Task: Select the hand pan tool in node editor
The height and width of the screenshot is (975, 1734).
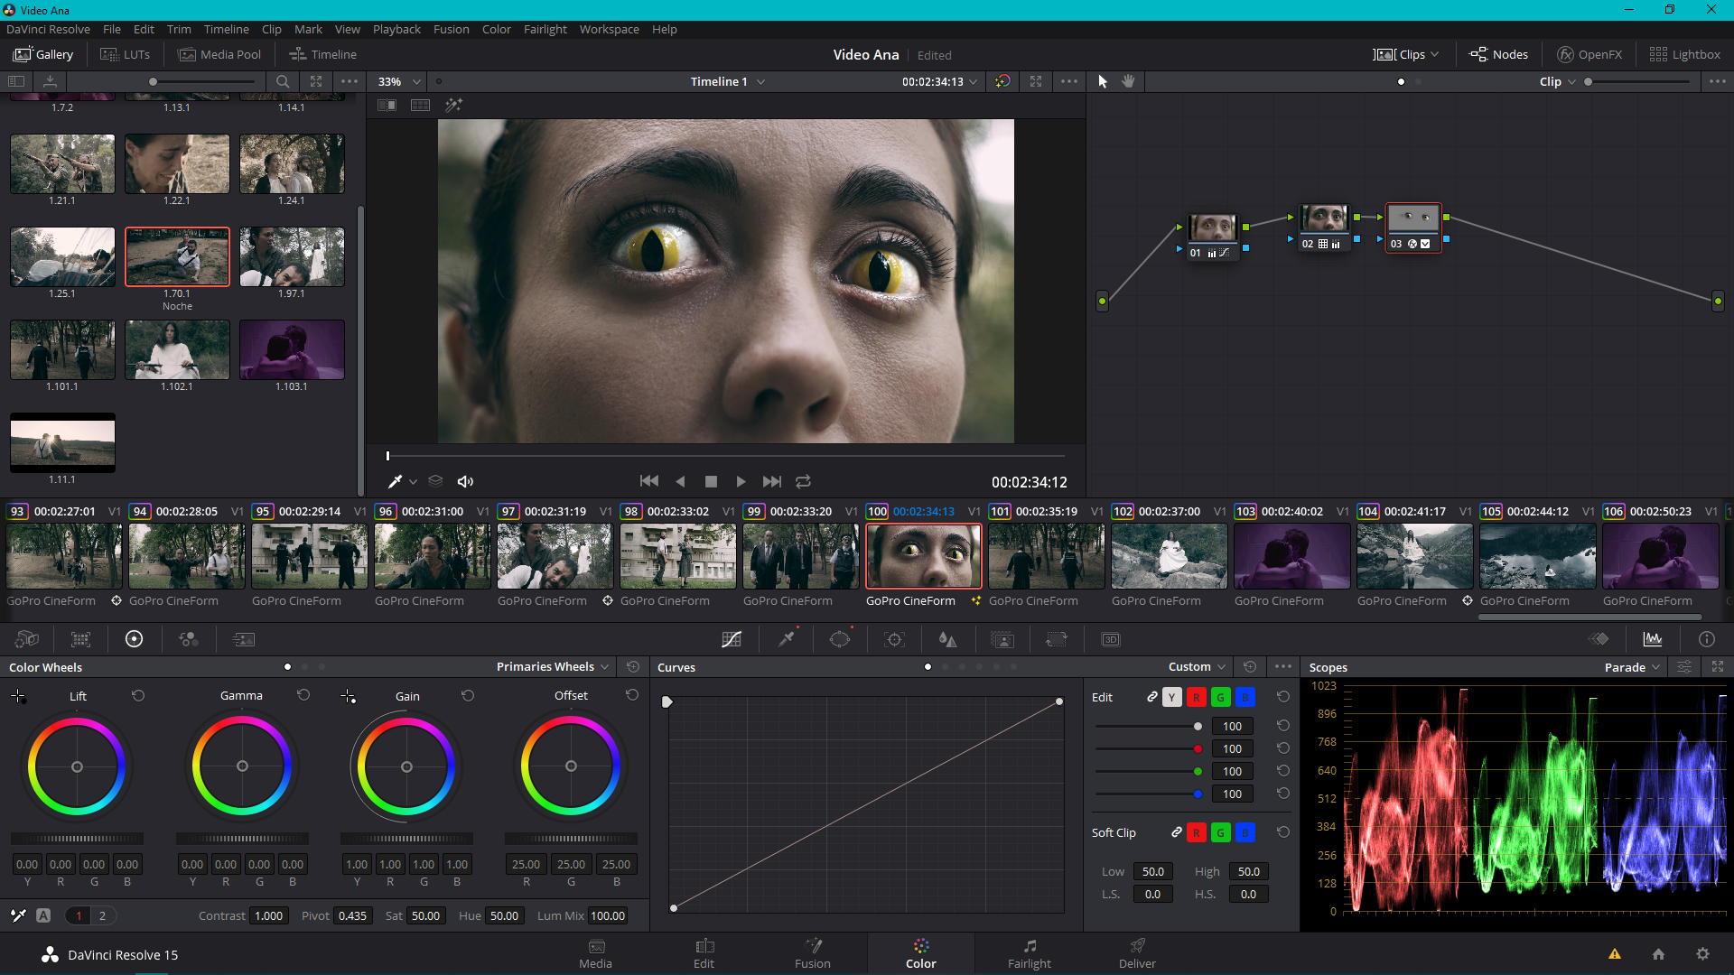Action: click(x=1128, y=81)
